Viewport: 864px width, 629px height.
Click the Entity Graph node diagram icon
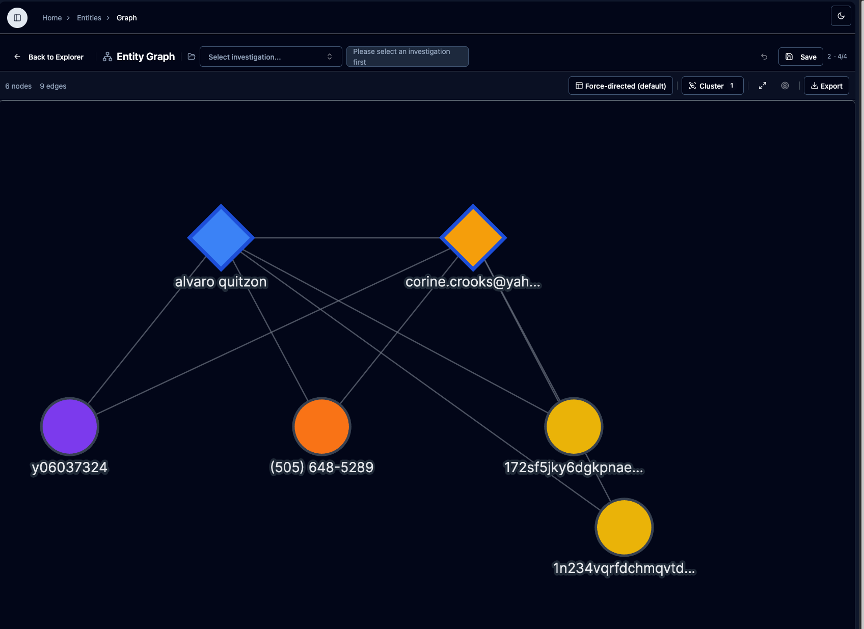107,57
